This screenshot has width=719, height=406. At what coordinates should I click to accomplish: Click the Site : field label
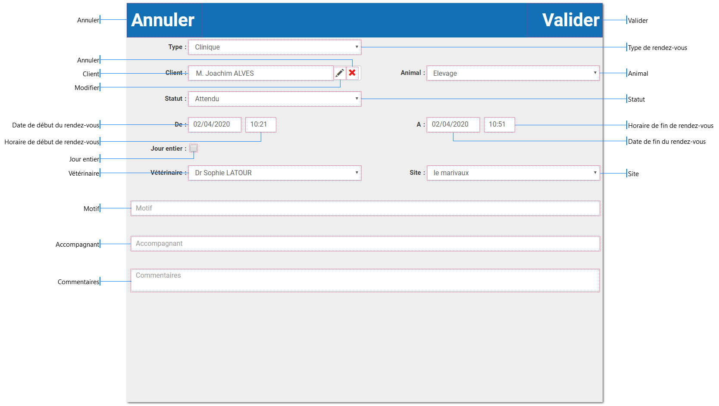click(417, 173)
